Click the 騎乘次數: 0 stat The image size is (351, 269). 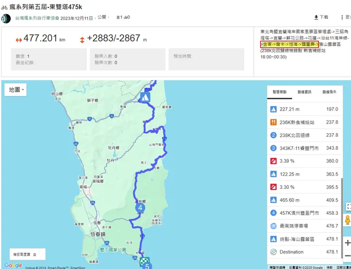106,63
